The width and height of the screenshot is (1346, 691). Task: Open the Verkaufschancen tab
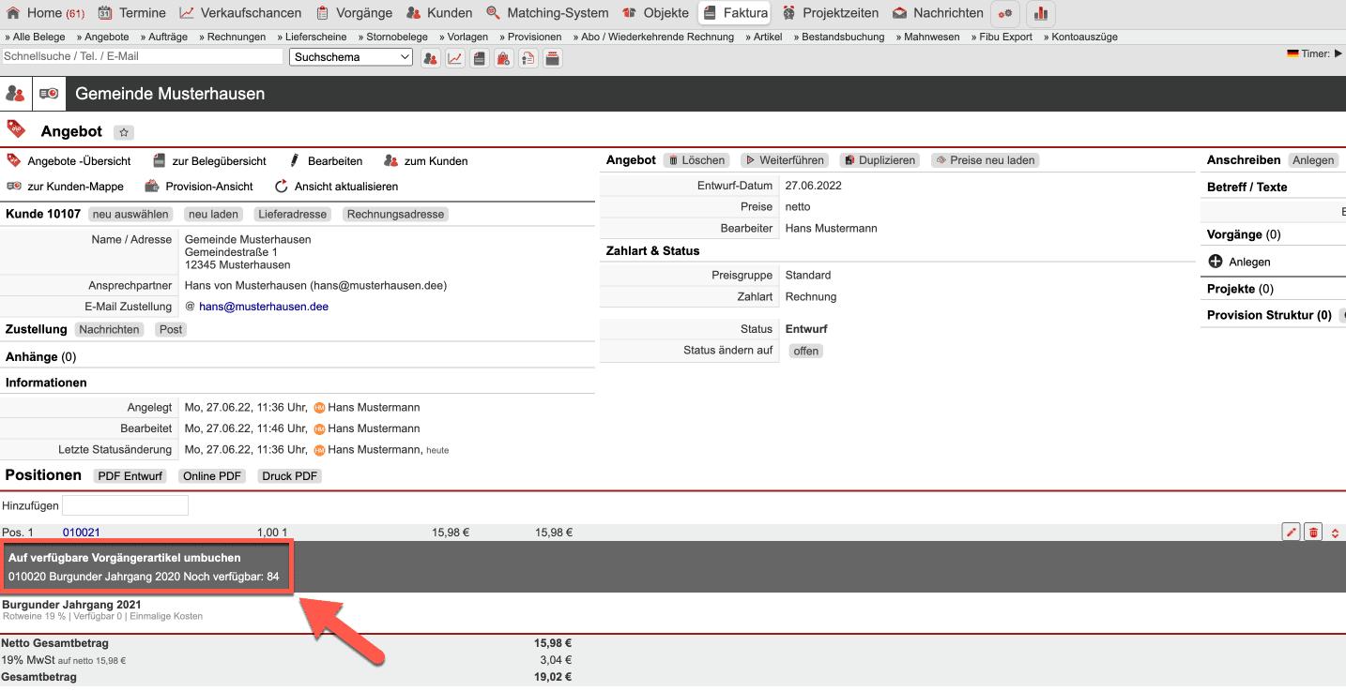(240, 13)
